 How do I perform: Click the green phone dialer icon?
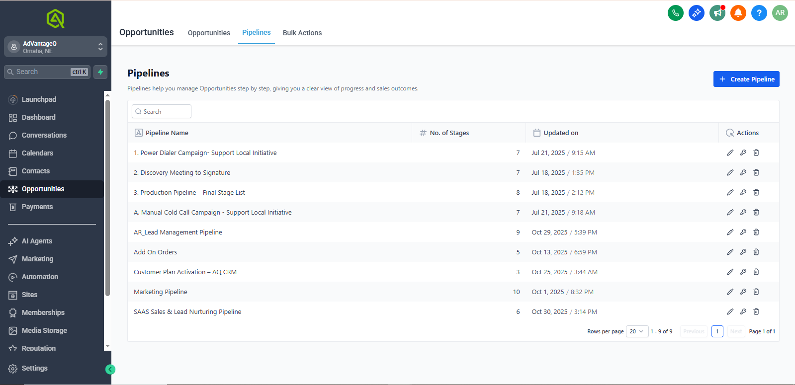click(675, 13)
